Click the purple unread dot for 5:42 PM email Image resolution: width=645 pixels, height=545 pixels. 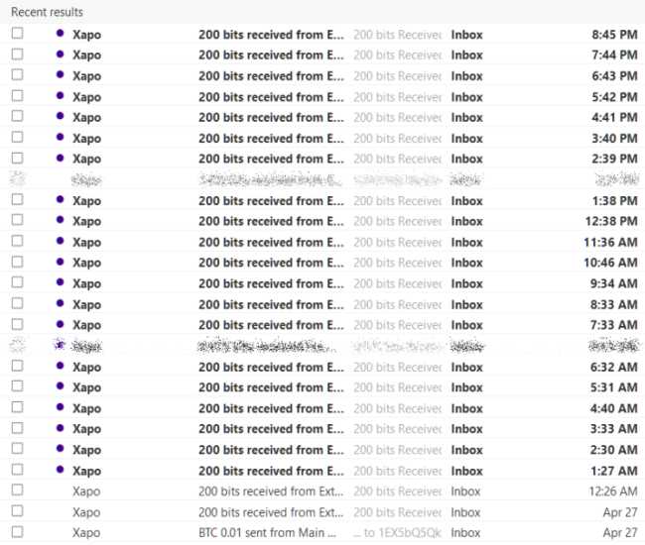(x=61, y=96)
